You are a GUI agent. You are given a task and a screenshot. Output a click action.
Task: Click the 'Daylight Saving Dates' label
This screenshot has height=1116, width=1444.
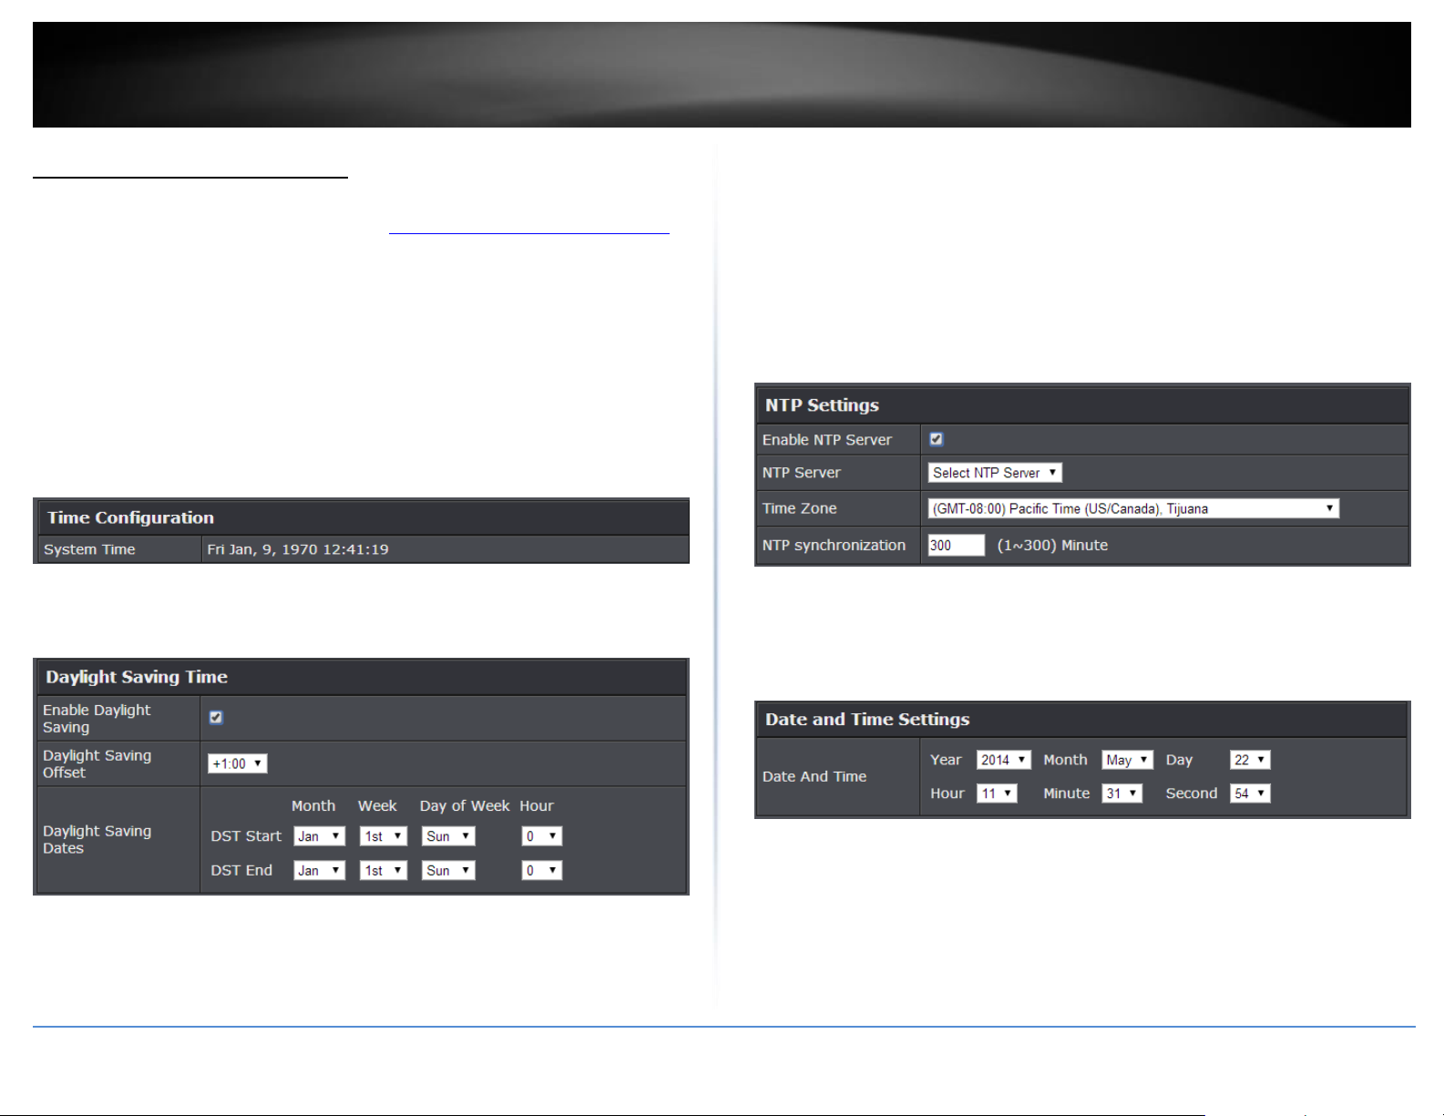(x=97, y=840)
